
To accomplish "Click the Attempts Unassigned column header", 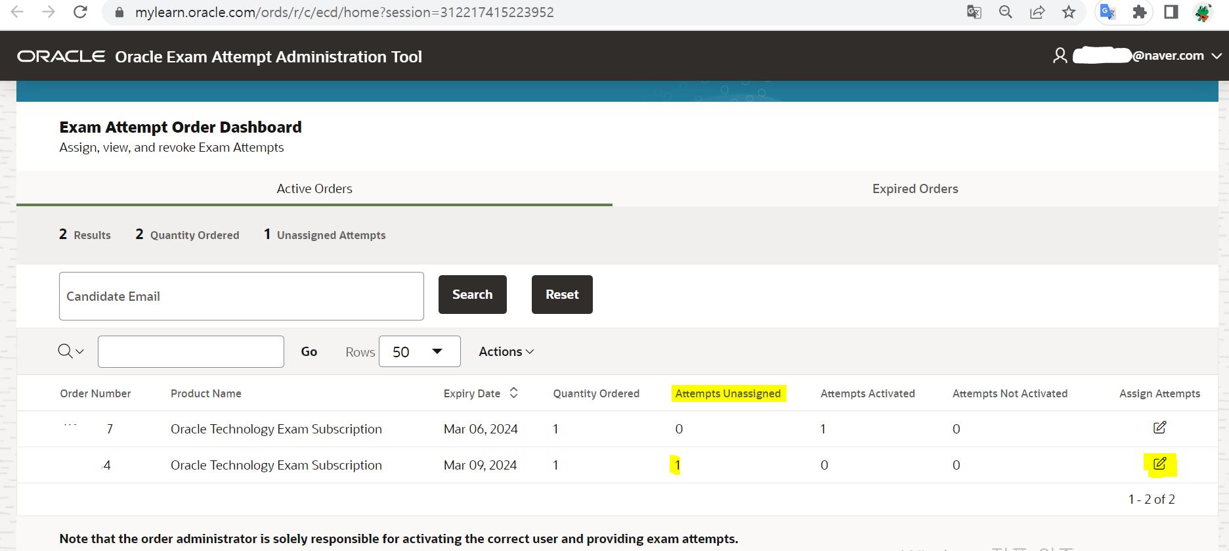I will point(728,393).
